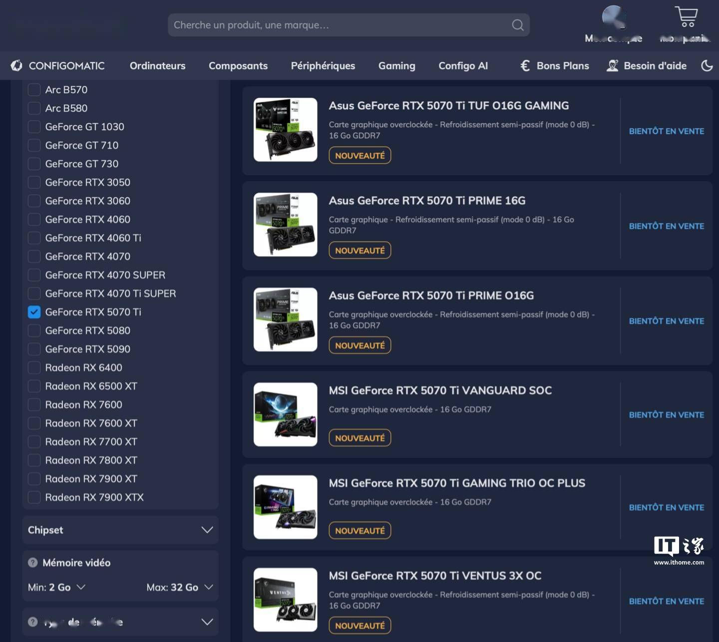719x642 pixels.
Task: Click the Nouveauté badge on GAMING TRIO OC PLUS
Action: coord(360,530)
